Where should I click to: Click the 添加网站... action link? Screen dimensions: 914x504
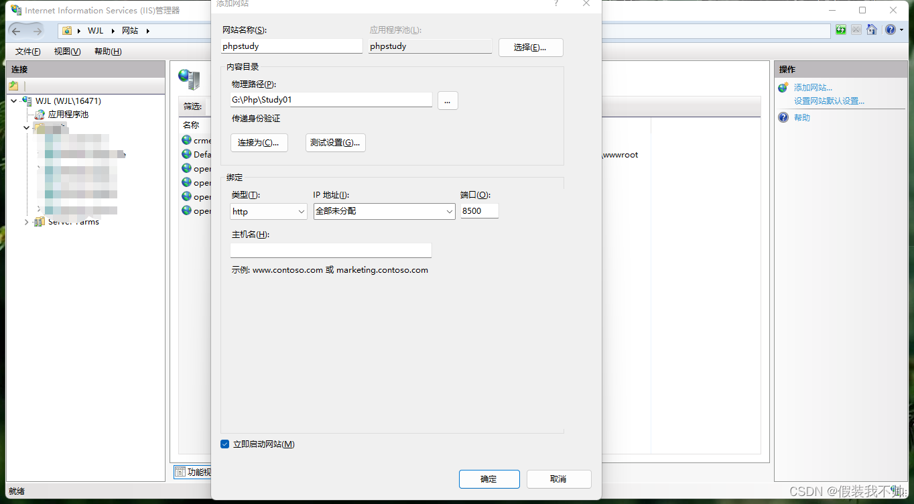point(813,88)
